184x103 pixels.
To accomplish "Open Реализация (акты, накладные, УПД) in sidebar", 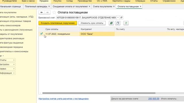I will (x=17, y=17).
